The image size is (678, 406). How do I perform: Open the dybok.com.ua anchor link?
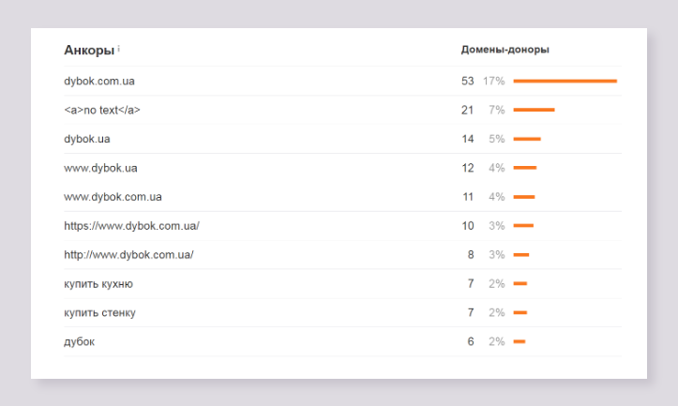pyautogui.click(x=99, y=82)
